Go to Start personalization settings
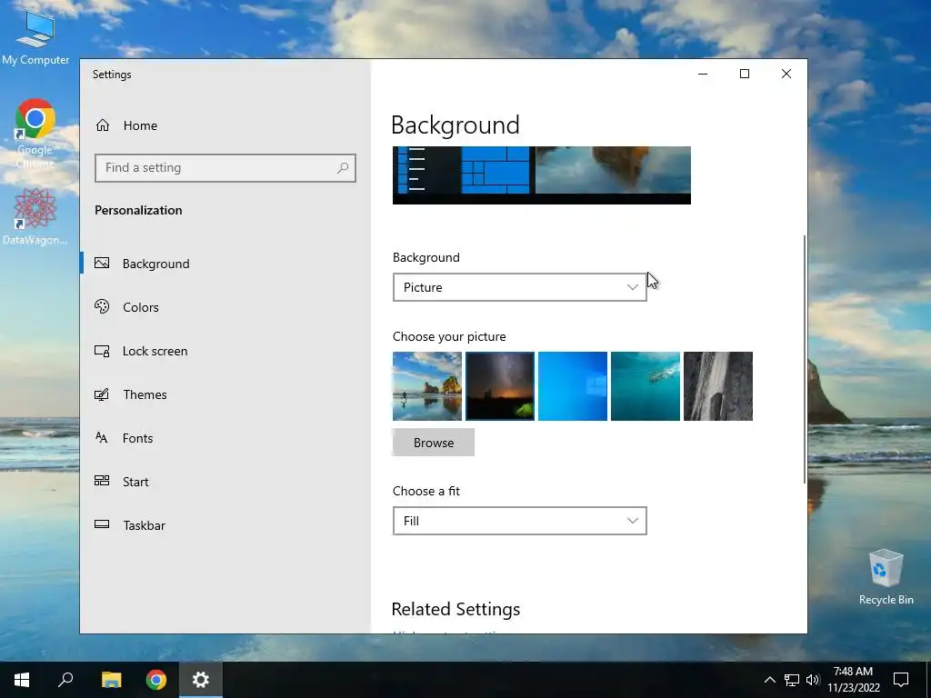 225,482
